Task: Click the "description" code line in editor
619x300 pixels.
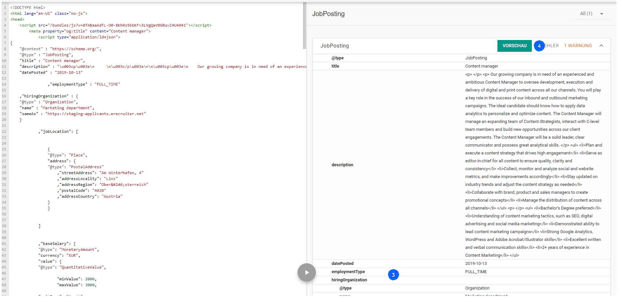Action: tap(163, 67)
